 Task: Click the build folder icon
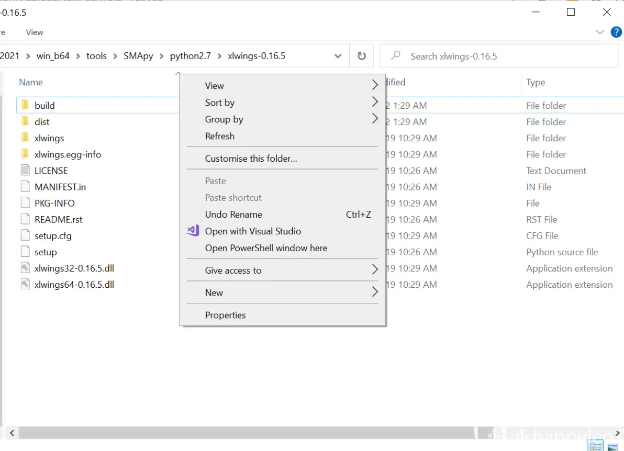(25, 105)
